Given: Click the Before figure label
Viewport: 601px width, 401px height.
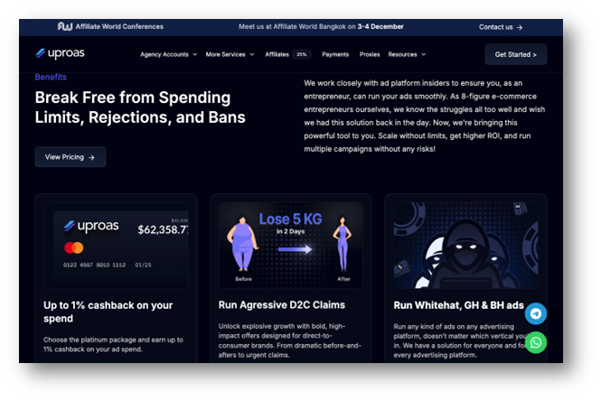Looking at the screenshot, I should pos(243,279).
